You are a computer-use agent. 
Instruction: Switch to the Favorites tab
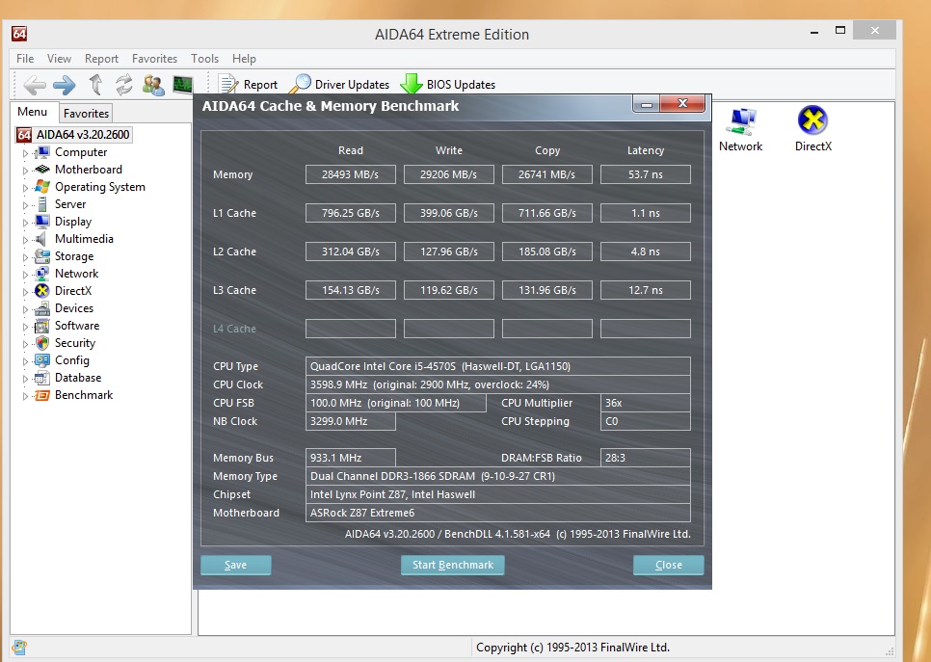[86, 114]
